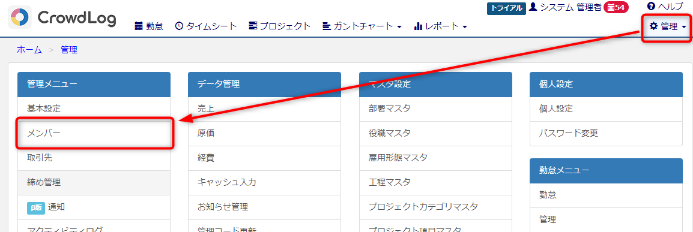Image resolution: width=693 pixels, height=232 pixels.
Task: Click the red 54 calendar badge
Action: (616, 8)
